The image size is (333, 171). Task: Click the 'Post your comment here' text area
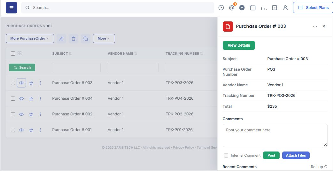(275, 136)
